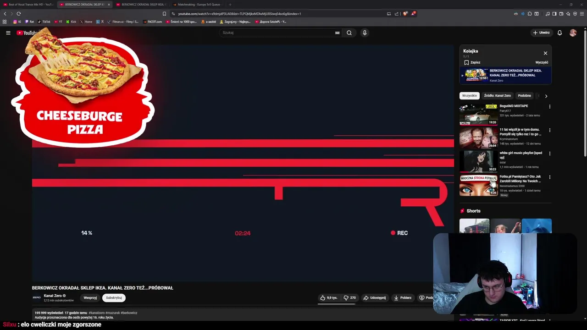This screenshot has height=330, width=587.
Task: Click the browser address bar URL
Action: [x=239, y=14]
